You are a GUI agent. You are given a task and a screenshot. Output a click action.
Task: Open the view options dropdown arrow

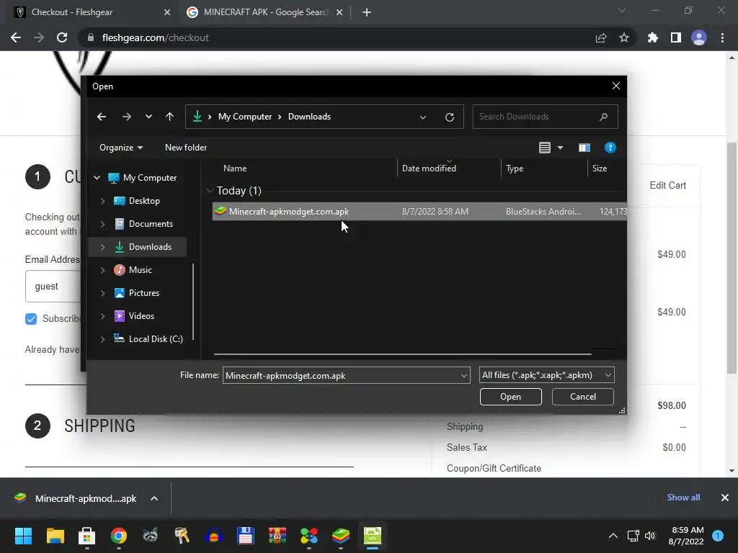tap(560, 148)
